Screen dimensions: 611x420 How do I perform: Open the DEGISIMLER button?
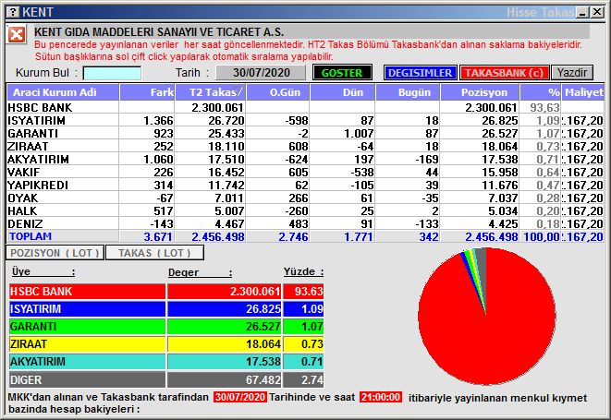point(420,73)
